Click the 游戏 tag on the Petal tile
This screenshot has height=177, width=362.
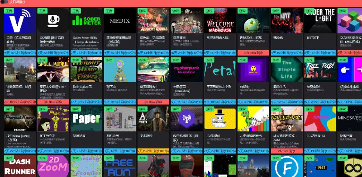209,60
